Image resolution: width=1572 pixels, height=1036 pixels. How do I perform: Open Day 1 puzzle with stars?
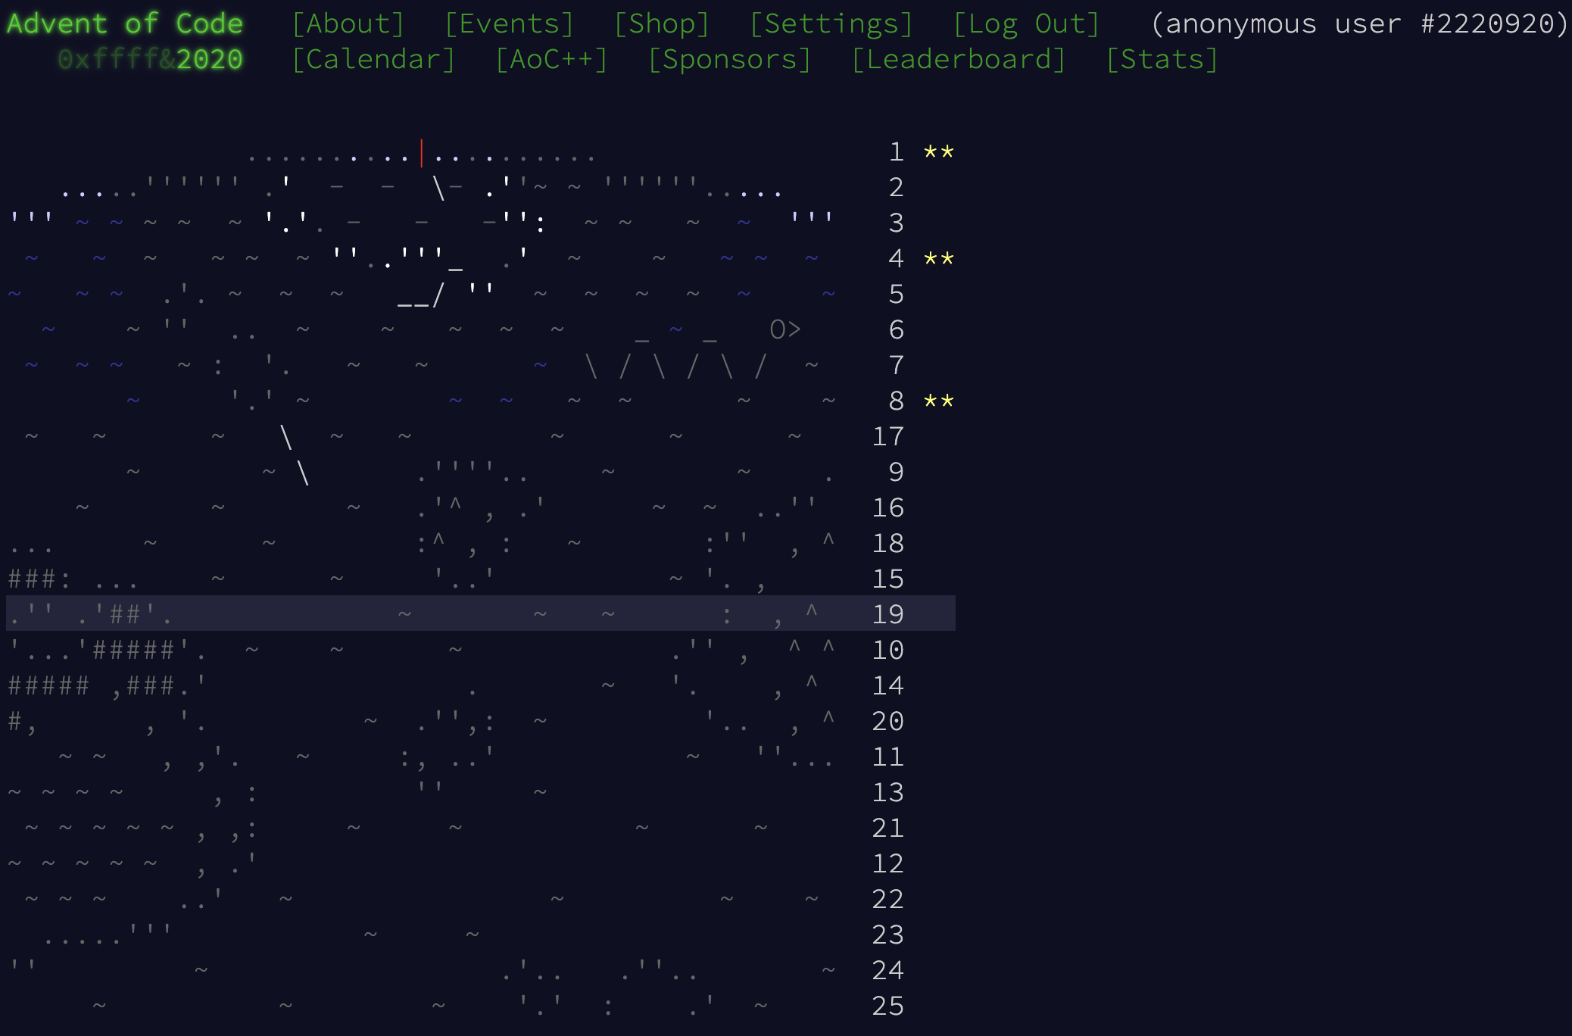click(x=897, y=152)
